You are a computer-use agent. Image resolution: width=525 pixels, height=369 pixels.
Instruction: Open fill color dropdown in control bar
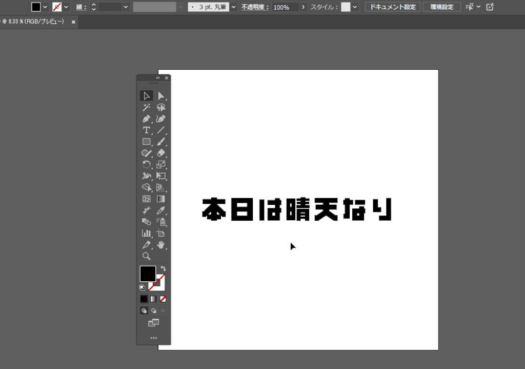coord(45,7)
